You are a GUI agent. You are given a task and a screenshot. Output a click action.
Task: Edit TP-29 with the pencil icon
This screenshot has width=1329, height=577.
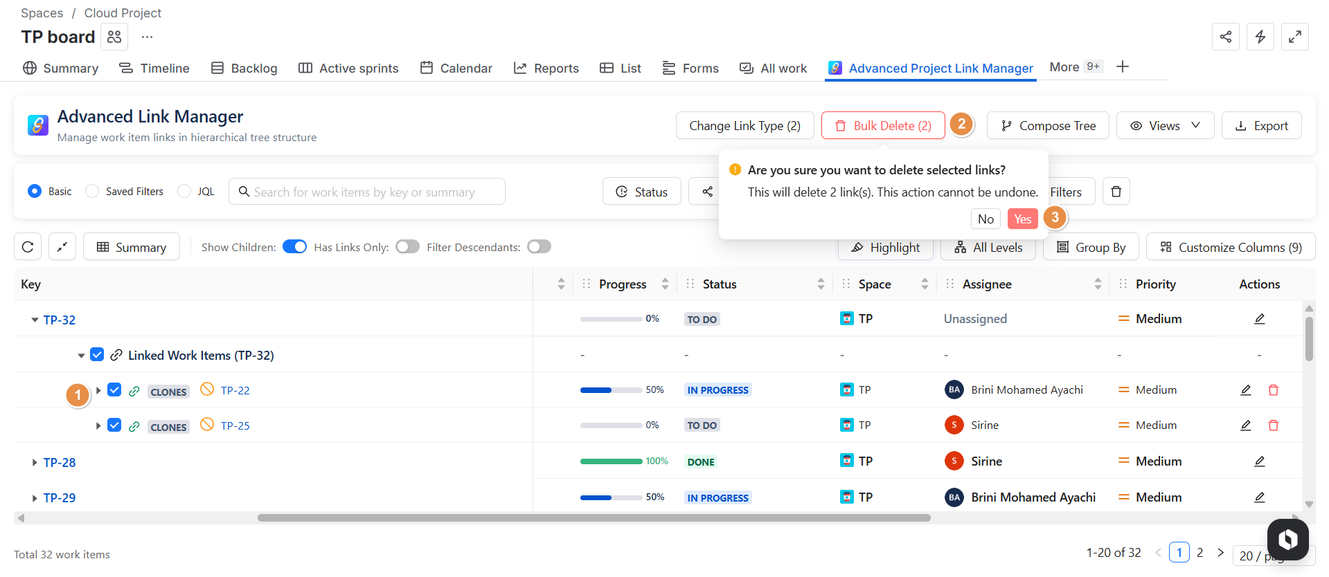(x=1259, y=497)
